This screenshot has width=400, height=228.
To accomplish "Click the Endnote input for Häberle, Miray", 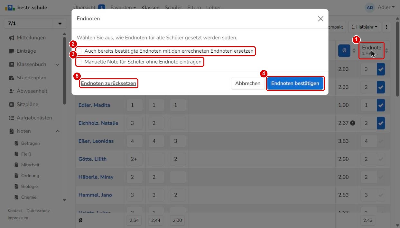I will pyautogui.click(x=368, y=177).
